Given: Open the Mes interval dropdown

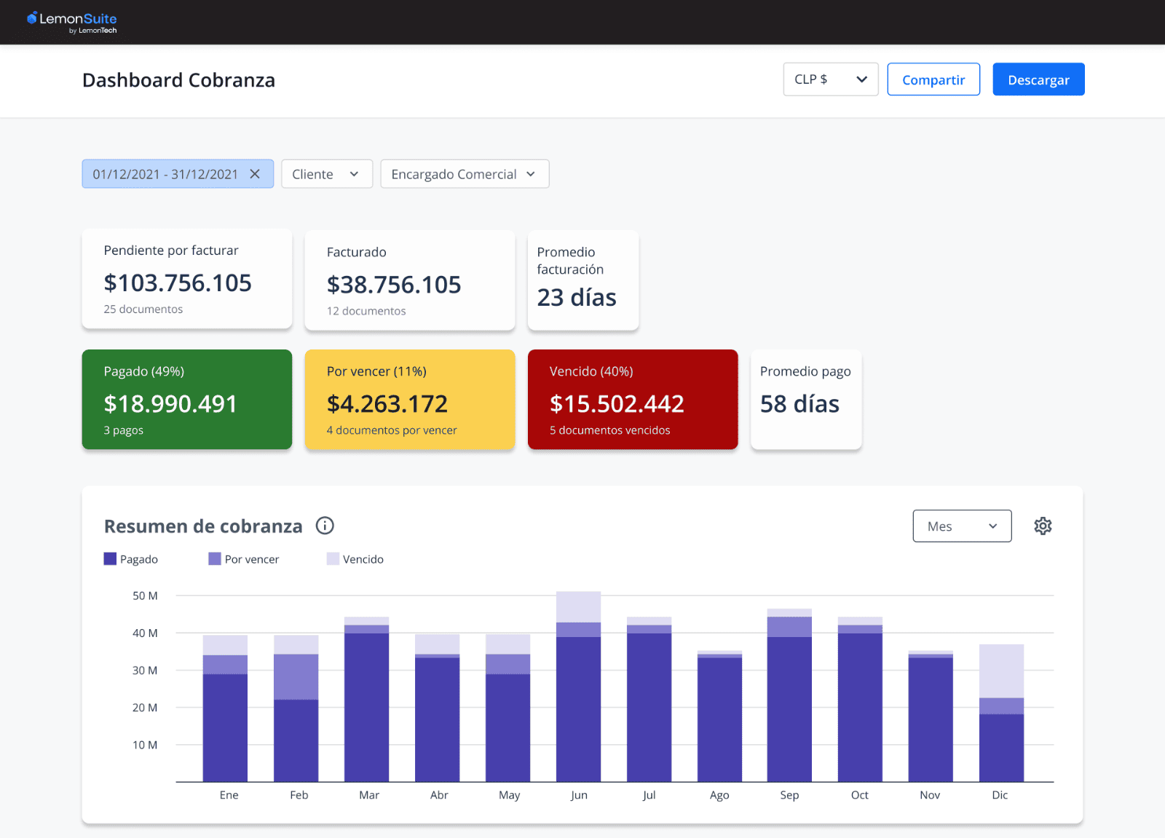Looking at the screenshot, I should click(x=962, y=526).
